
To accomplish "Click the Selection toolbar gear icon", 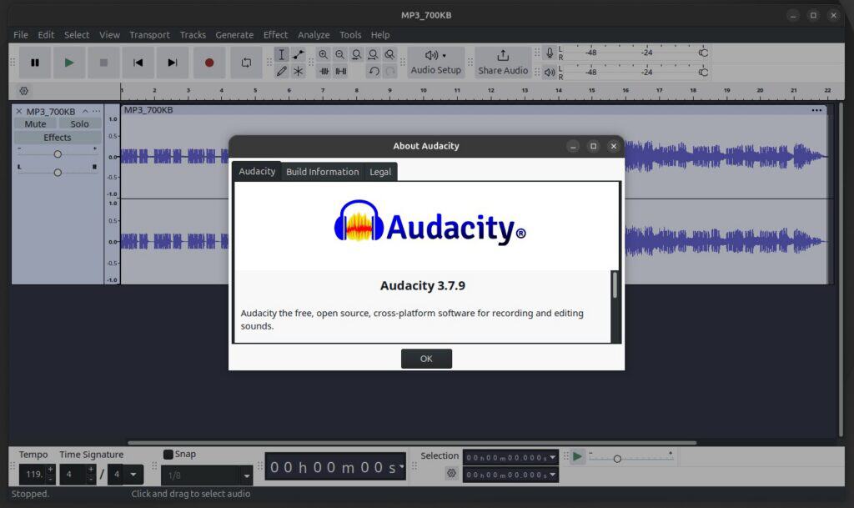I will click(x=451, y=473).
